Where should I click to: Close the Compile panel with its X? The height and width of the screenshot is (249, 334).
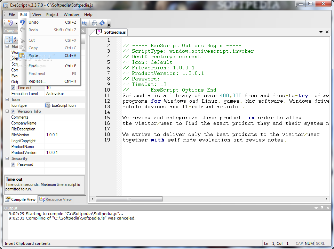click(x=83, y=31)
